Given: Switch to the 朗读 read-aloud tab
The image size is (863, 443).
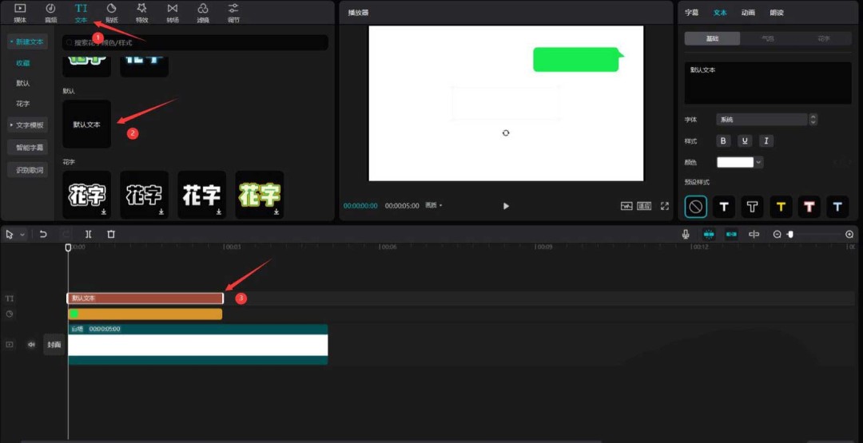Looking at the screenshot, I should pyautogui.click(x=776, y=13).
